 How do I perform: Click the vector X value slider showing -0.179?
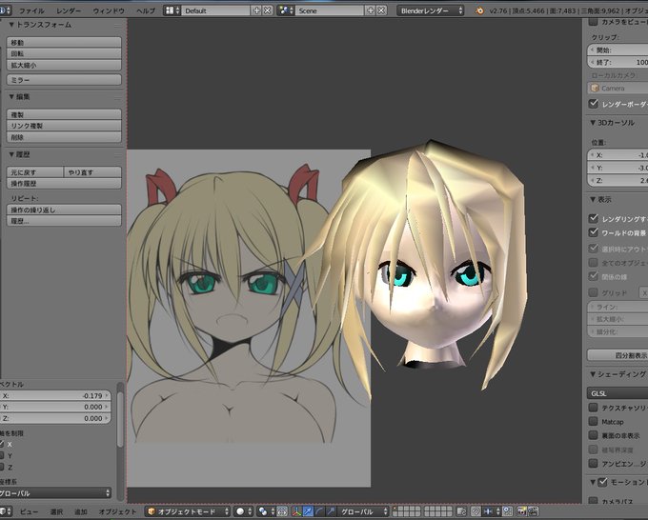point(55,395)
